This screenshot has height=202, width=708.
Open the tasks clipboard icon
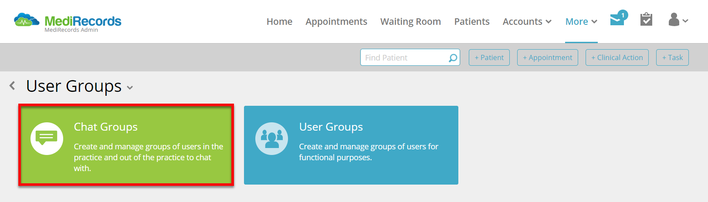(x=646, y=20)
